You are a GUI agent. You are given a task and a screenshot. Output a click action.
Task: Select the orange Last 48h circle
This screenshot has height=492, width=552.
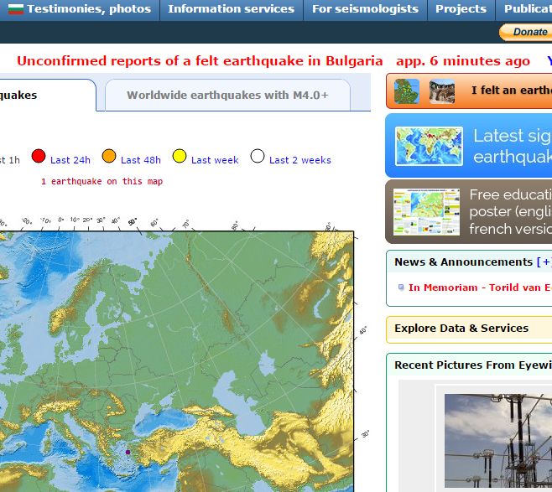coord(109,156)
